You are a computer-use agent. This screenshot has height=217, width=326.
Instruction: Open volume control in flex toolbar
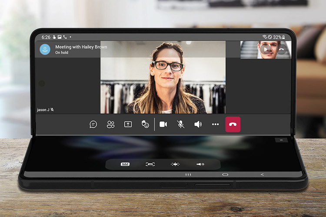200,164
